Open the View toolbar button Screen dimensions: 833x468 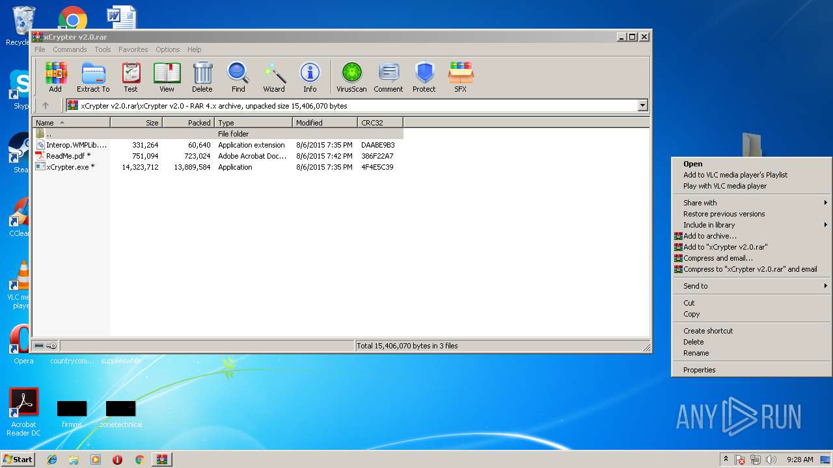(167, 77)
